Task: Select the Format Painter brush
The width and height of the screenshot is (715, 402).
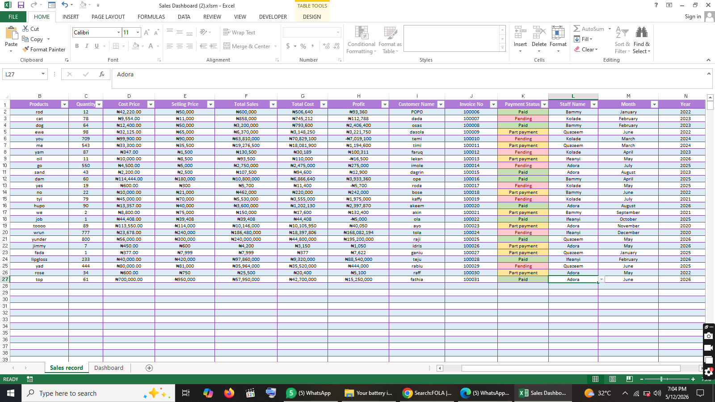Action: (x=44, y=49)
